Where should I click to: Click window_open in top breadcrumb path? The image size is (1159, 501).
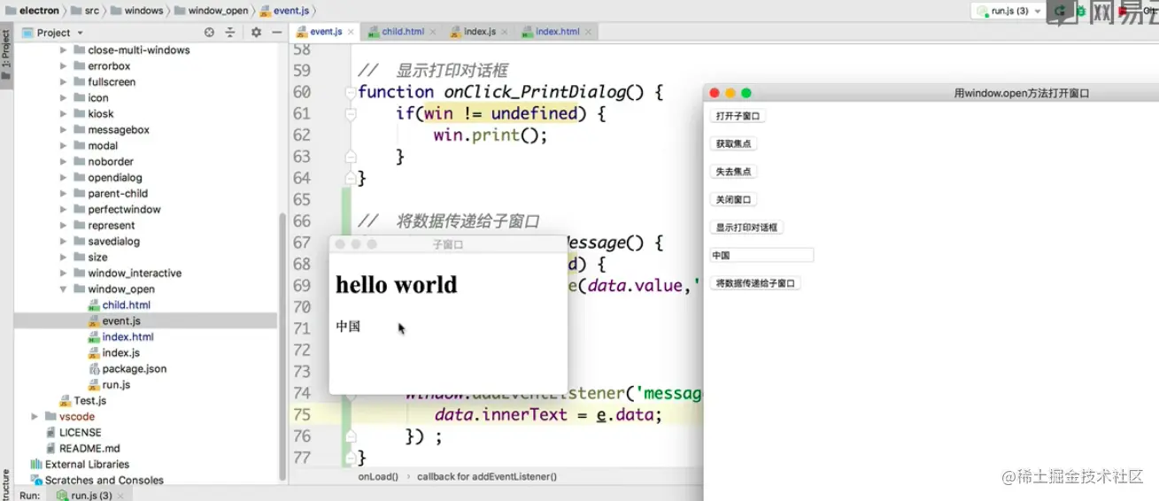[220, 11]
